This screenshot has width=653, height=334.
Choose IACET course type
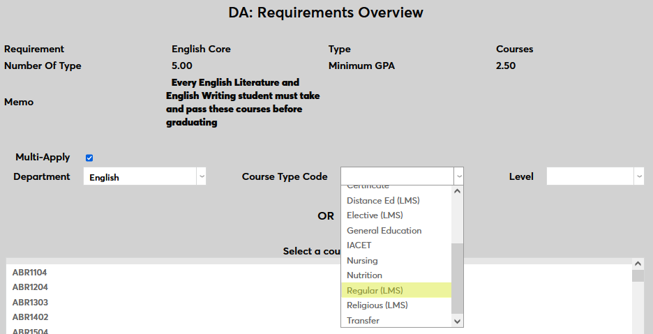tap(396, 245)
